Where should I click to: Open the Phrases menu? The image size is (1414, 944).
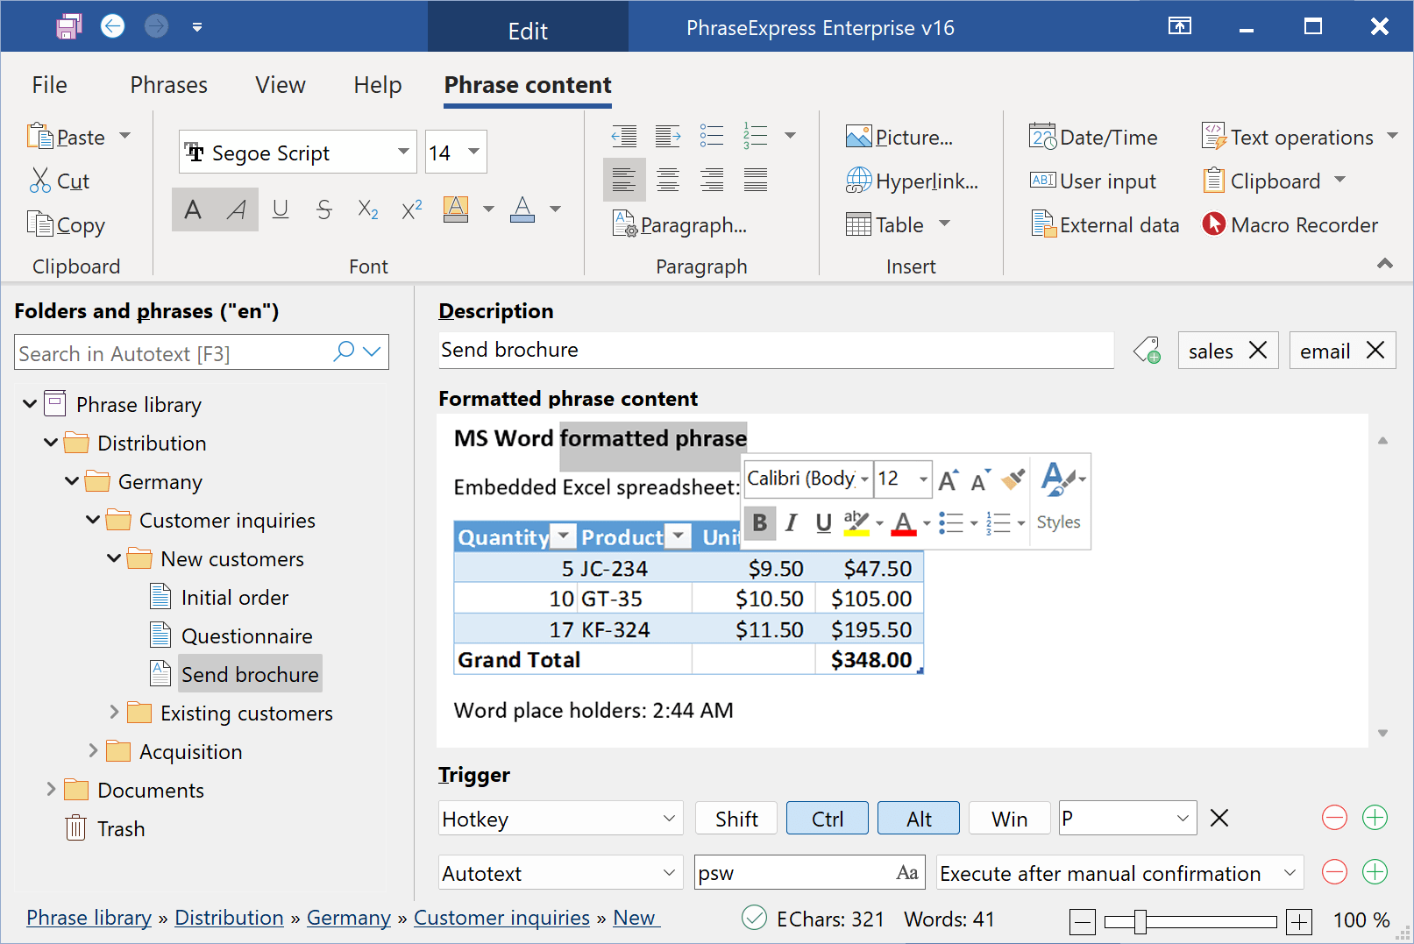[x=168, y=85]
